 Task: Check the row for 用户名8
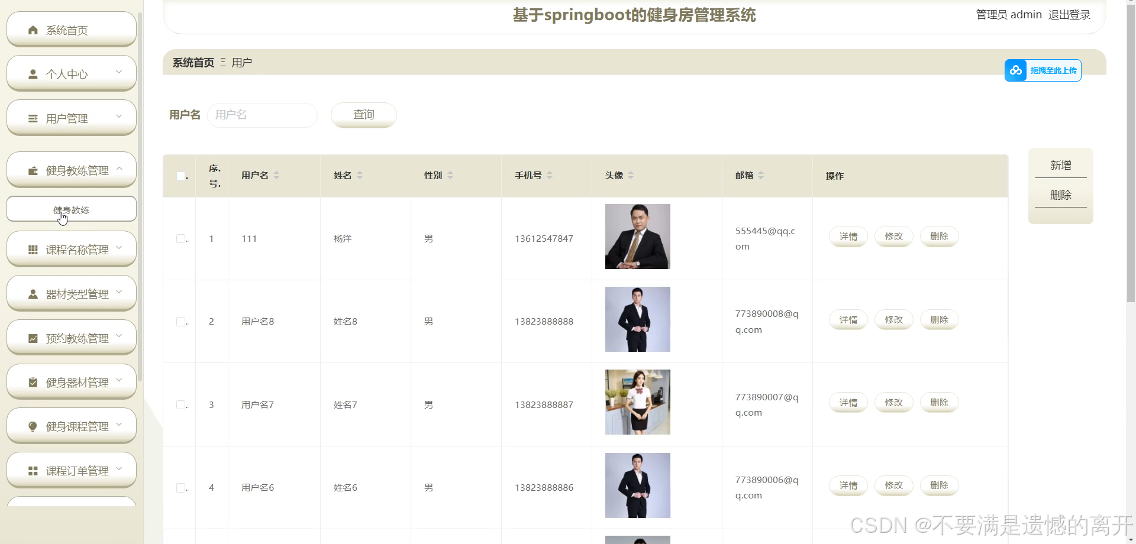pos(180,322)
